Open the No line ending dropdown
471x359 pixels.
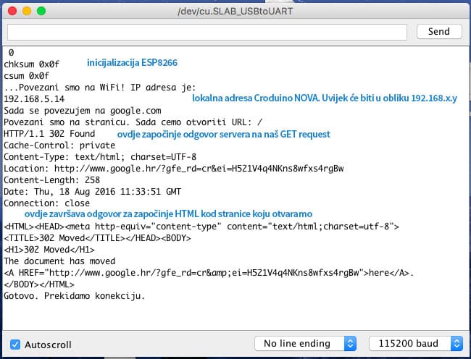[305, 343]
